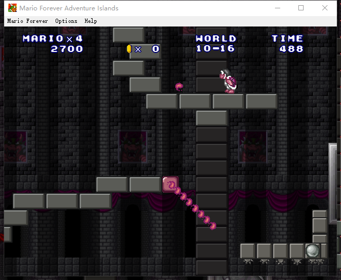Click the Bowser portrait at the right
341x280 pixels.
253,146
